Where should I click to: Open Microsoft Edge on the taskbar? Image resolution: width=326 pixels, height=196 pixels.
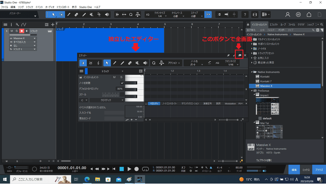87,179
